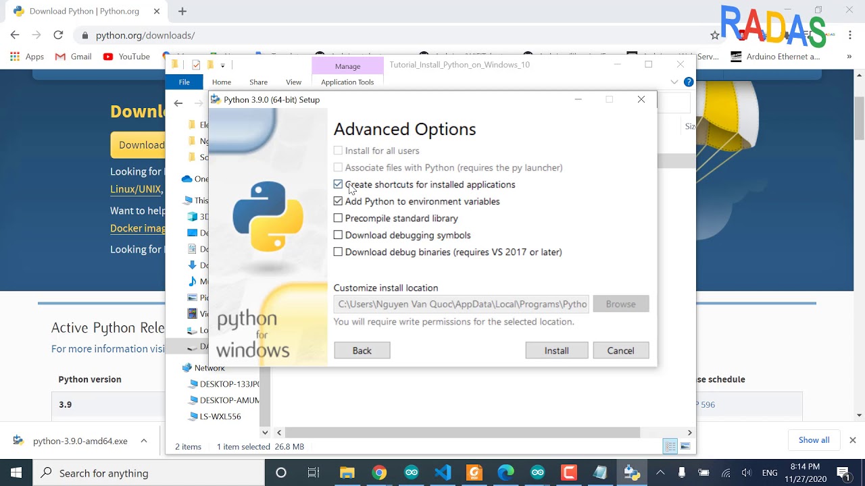The width and height of the screenshot is (865, 486).
Task: Click the customize install location field
Action: (461, 304)
